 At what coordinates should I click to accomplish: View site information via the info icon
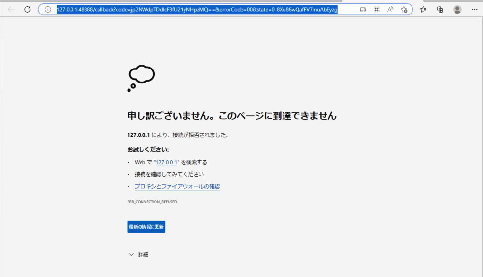(x=48, y=9)
